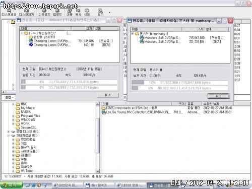Image resolution: width=252 pixels, height=189 pixels.
Task: Expand the 로컬 디스크 (D:) drive
Action: pyautogui.click(x=9, y=132)
